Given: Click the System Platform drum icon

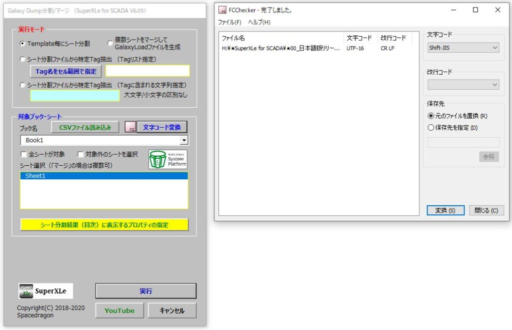Looking at the screenshot, I should tap(168, 159).
